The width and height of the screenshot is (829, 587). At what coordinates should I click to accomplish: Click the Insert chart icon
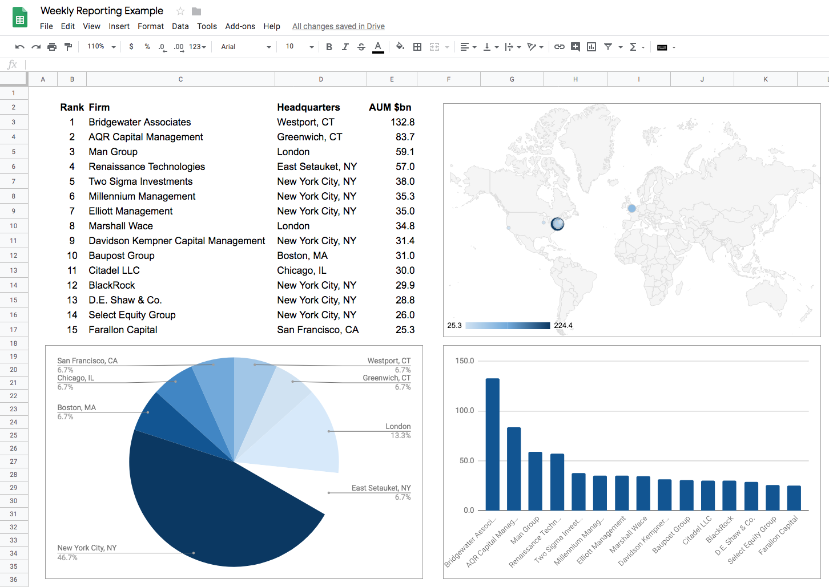click(x=591, y=47)
